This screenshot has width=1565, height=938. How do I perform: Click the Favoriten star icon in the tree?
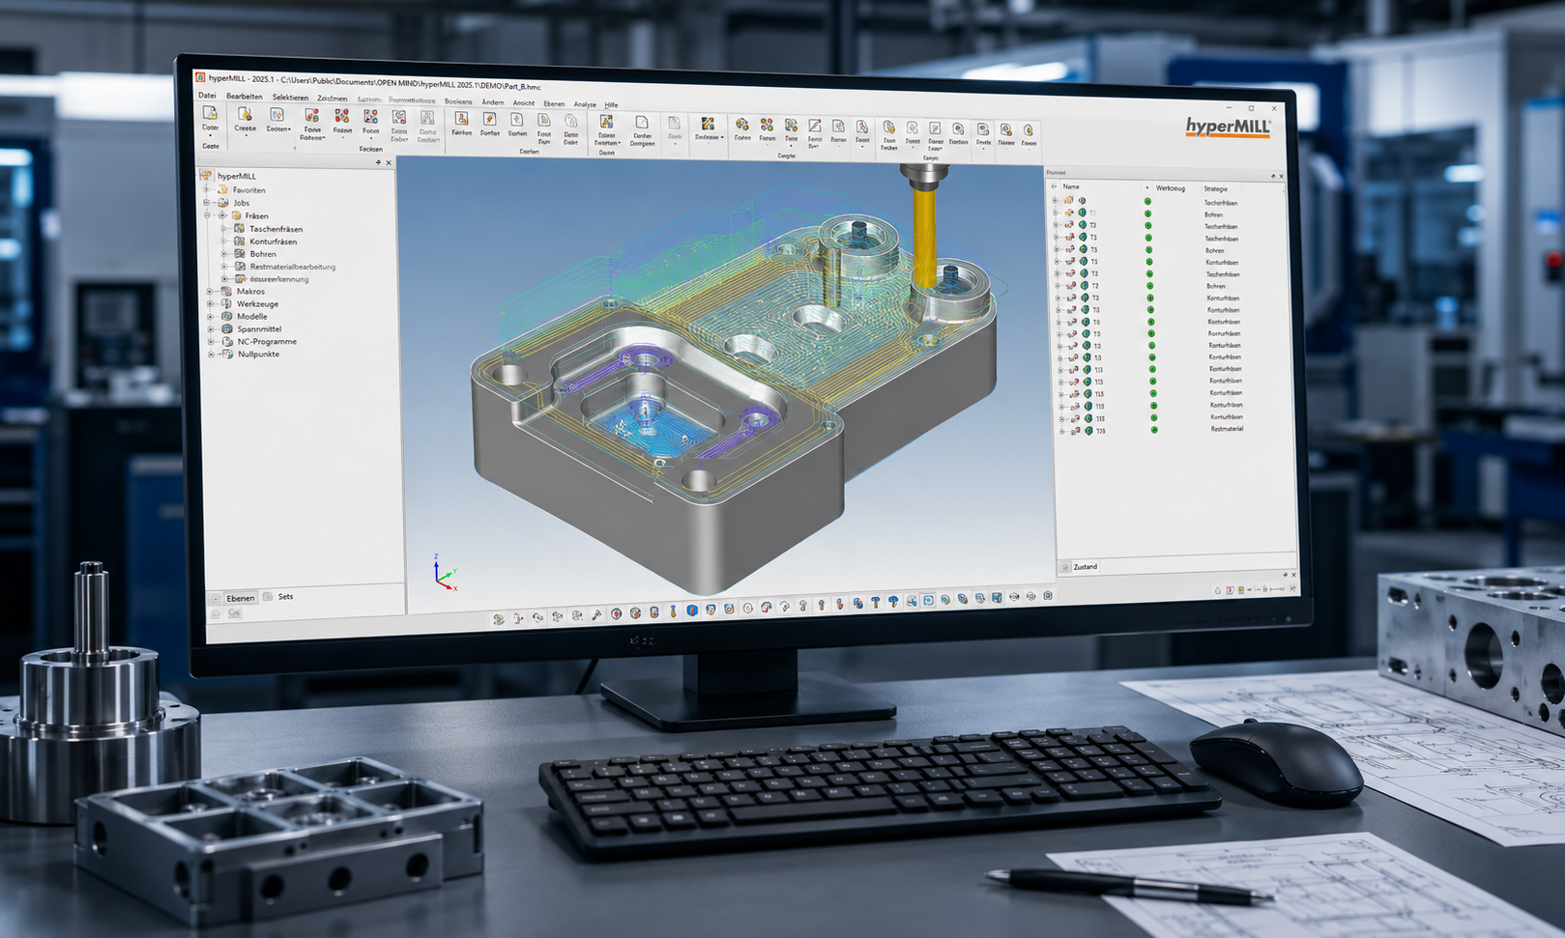click(x=222, y=190)
